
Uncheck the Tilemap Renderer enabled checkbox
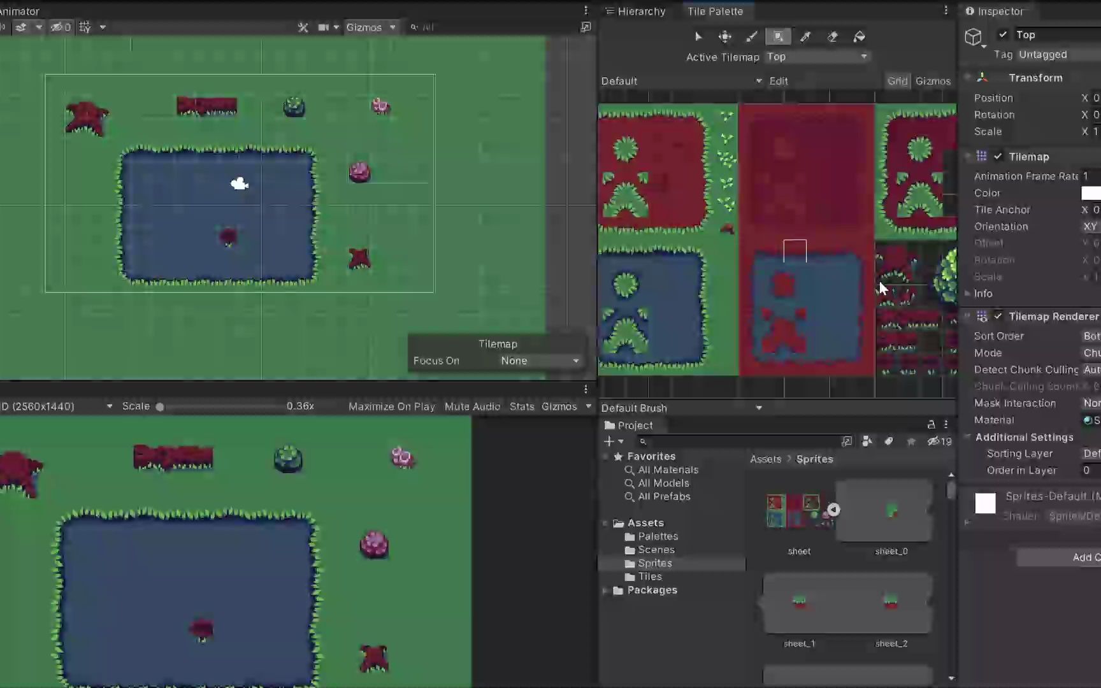coord(998,316)
